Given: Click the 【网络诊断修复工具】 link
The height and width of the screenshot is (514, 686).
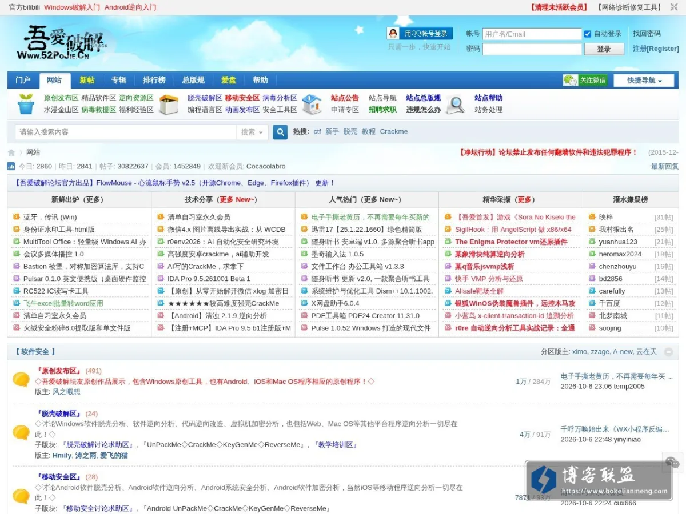Looking at the screenshot, I should [x=629, y=7].
